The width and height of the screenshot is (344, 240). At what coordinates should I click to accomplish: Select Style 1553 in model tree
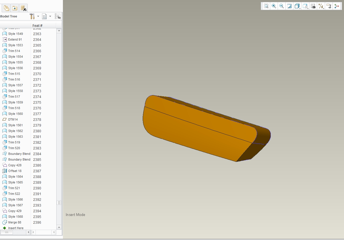tap(15, 45)
